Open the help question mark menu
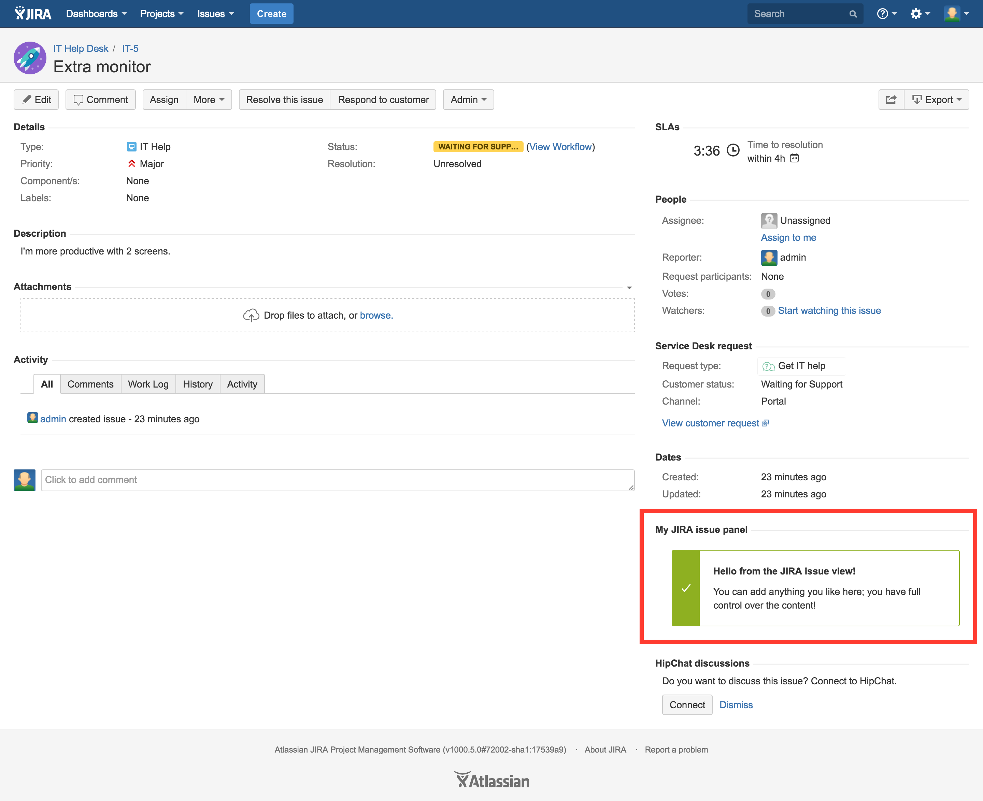The image size is (983, 801). pyautogui.click(x=886, y=14)
